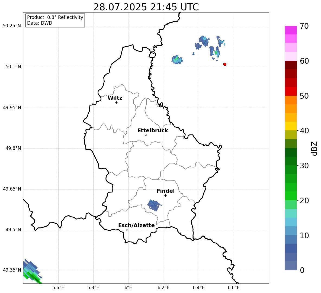Click the 60 colorbar tick label
The image size is (321, 293).
click(x=304, y=61)
